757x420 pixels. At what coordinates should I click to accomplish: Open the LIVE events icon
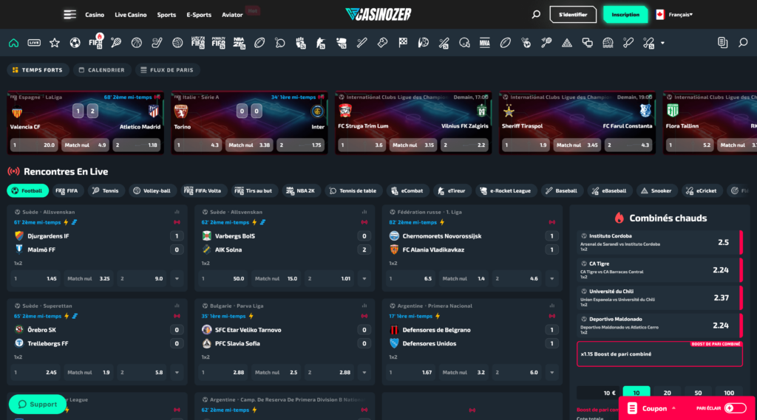coord(34,43)
